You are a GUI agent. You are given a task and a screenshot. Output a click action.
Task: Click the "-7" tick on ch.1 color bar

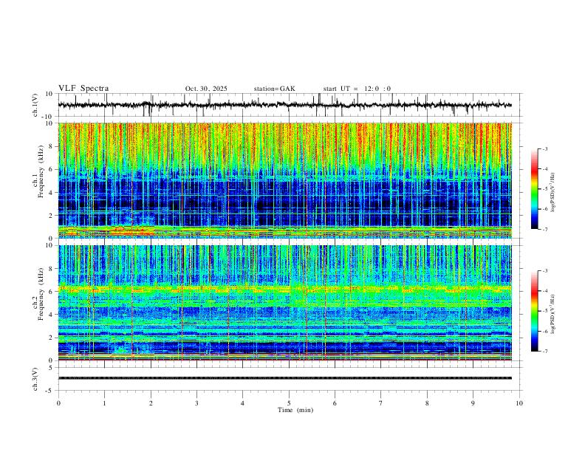point(544,229)
